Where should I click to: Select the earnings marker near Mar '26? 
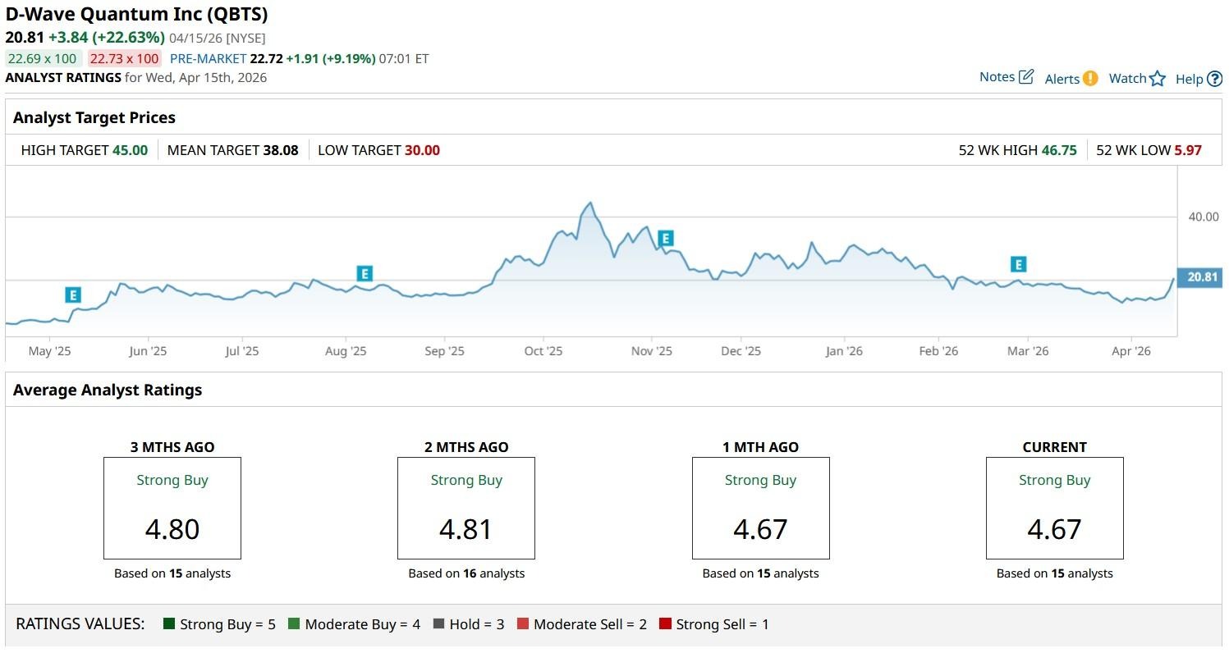tap(1018, 265)
